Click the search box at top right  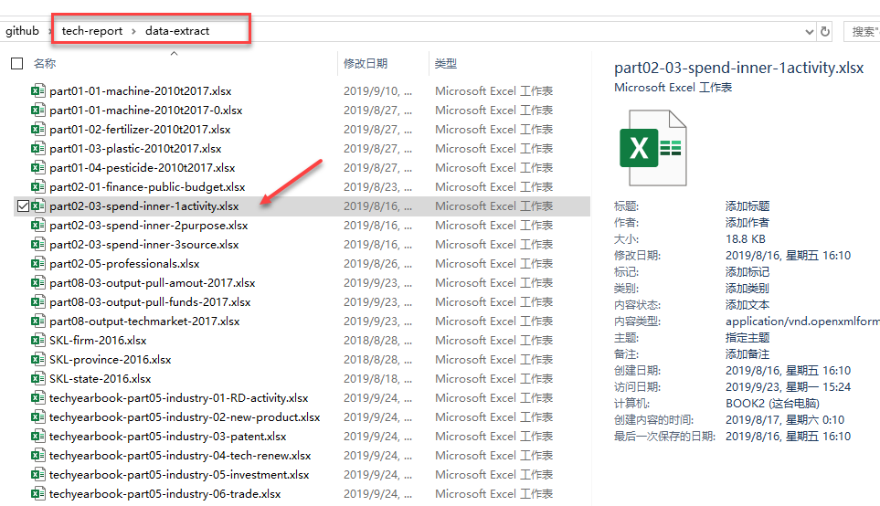coord(863,31)
